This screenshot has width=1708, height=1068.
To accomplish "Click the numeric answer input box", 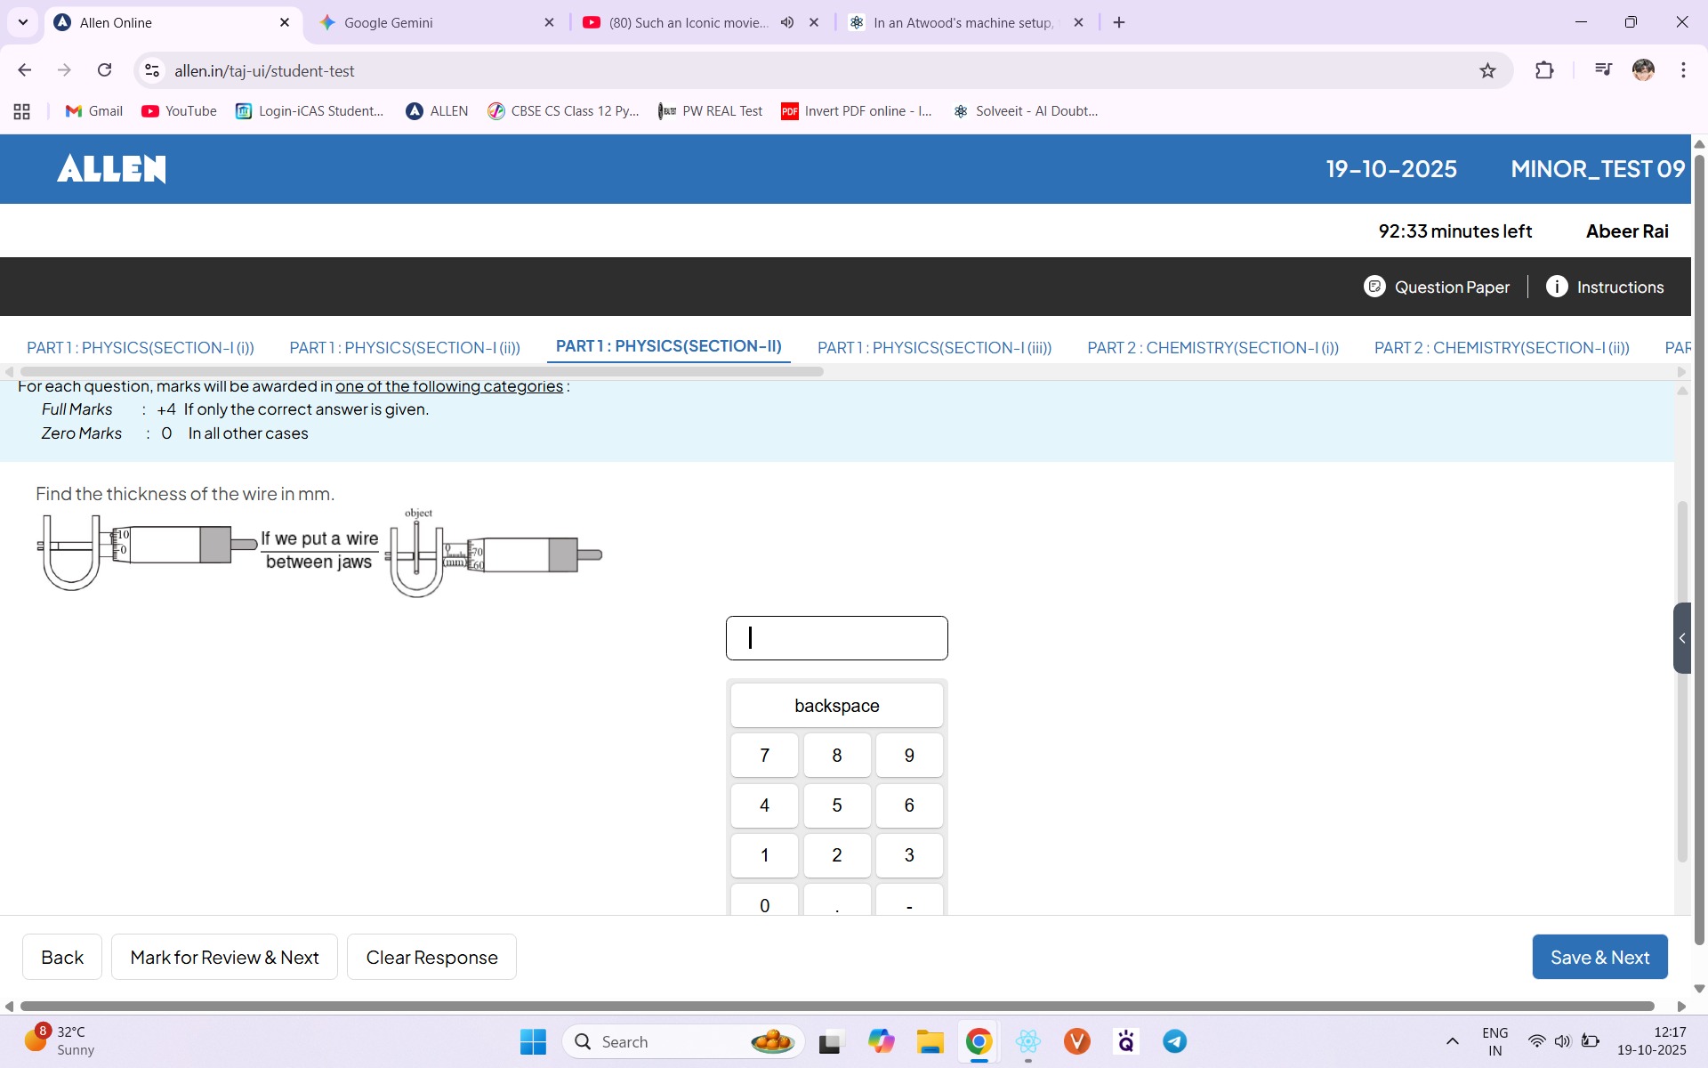I will (836, 638).
